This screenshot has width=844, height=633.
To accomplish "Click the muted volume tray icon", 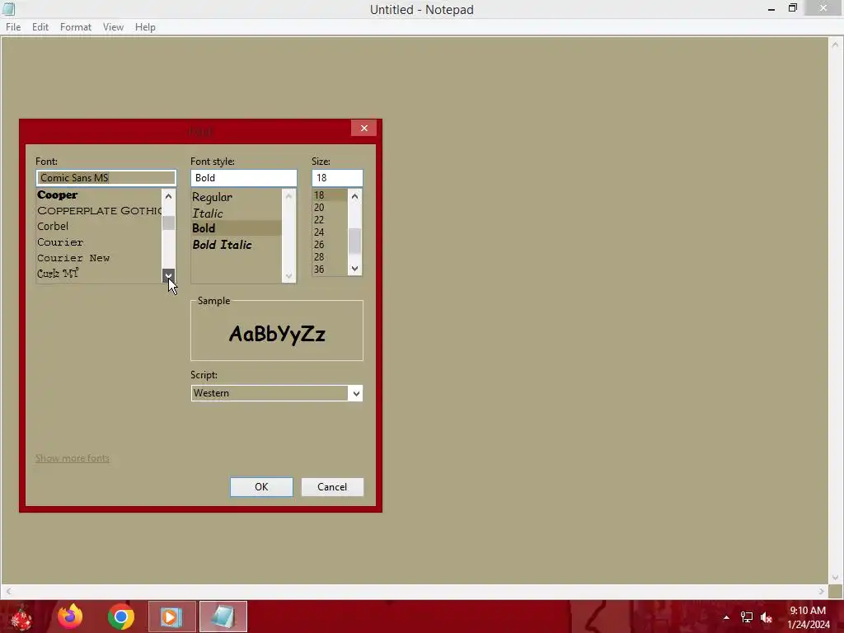I will click(x=767, y=617).
